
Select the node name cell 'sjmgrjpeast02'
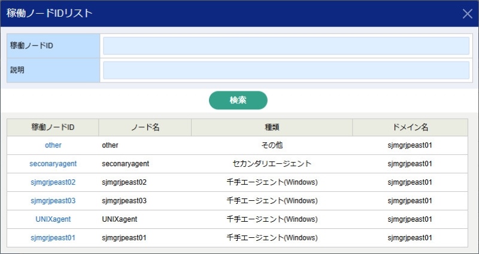pos(145,182)
